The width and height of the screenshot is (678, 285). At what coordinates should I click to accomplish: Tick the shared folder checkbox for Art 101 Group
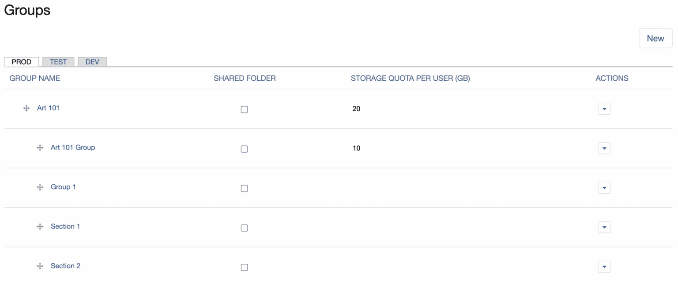tap(244, 149)
